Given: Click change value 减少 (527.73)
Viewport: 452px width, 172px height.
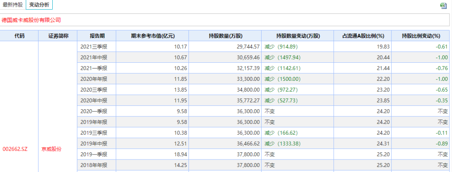Looking at the screenshot, I should (x=281, y=100).
